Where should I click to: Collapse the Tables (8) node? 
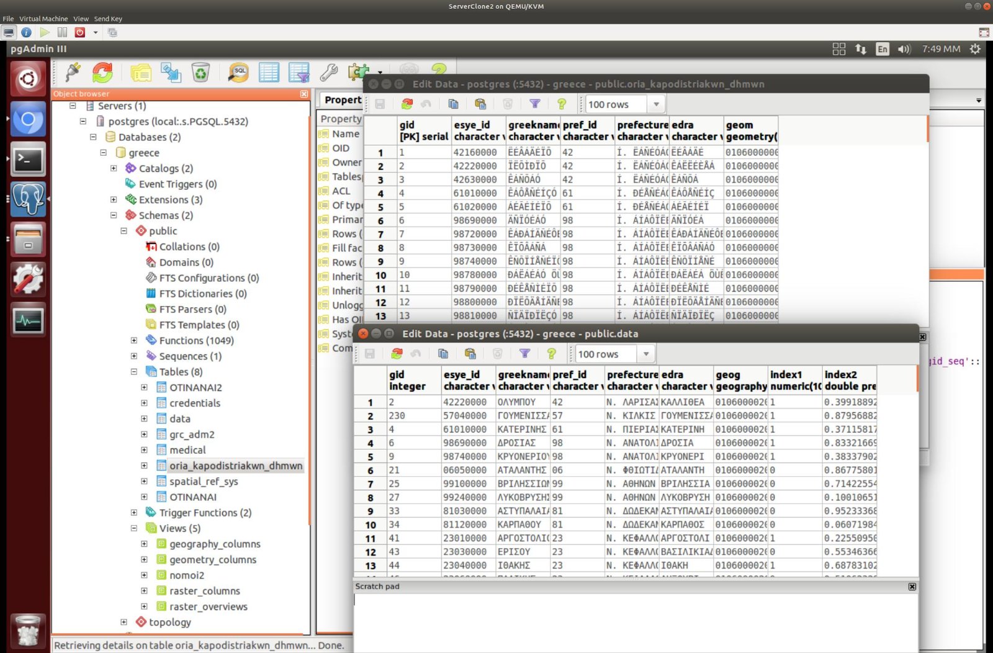coord(134,371)
